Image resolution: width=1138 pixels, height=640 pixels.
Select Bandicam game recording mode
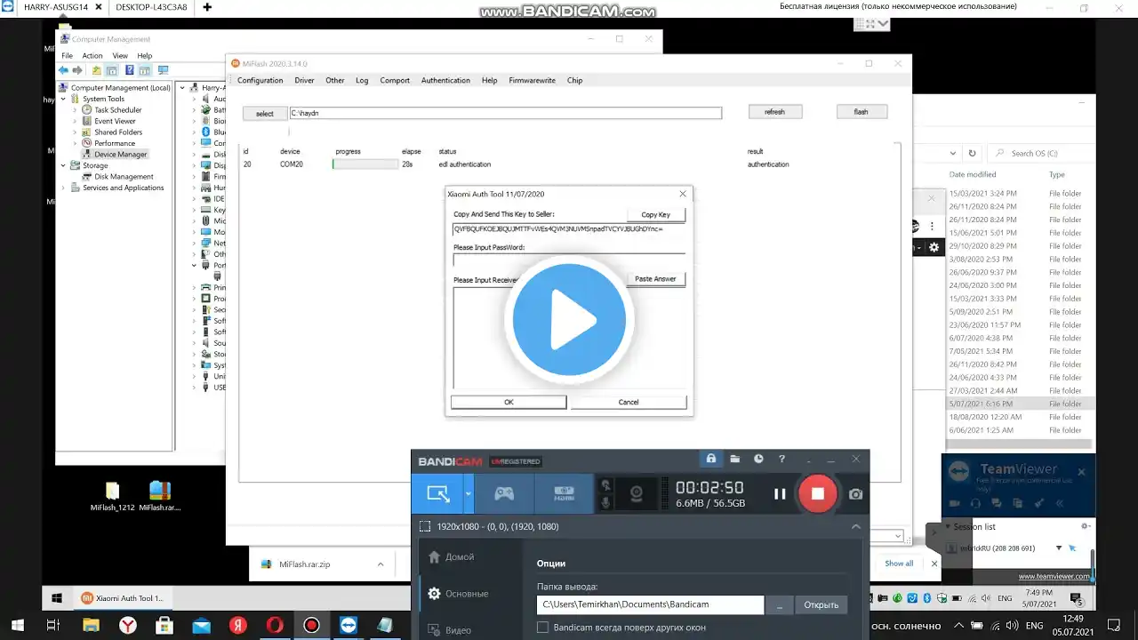(504, 493)
